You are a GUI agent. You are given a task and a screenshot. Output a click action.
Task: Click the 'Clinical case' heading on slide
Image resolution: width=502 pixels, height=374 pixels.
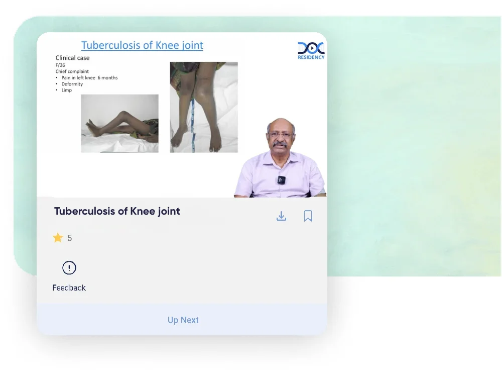72,58
